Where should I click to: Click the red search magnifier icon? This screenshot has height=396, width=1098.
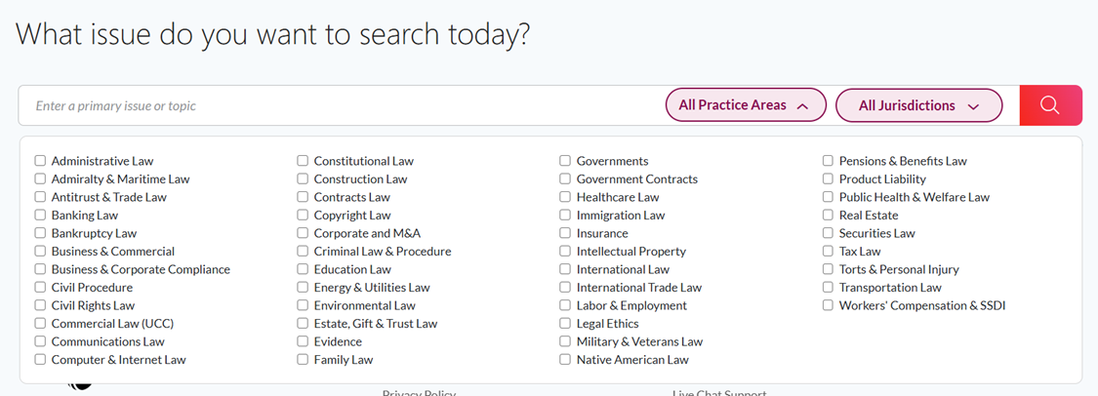point(1050,105)
